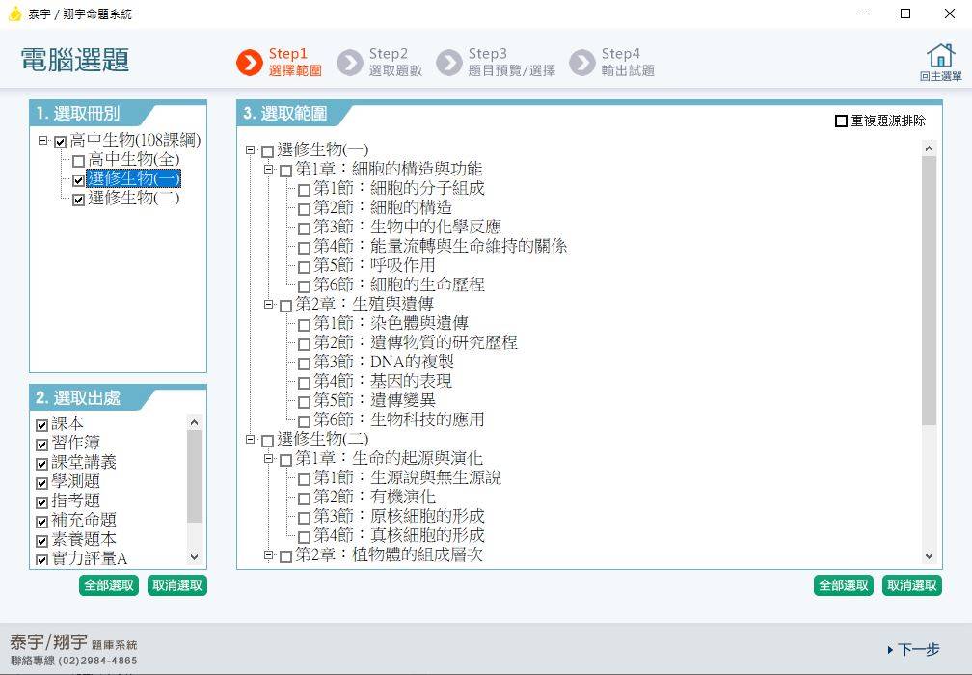Screen dimensions: 972x675
Task: Select 第6節：細胞的生命歷程 row
Action: [x=399, y=284]
